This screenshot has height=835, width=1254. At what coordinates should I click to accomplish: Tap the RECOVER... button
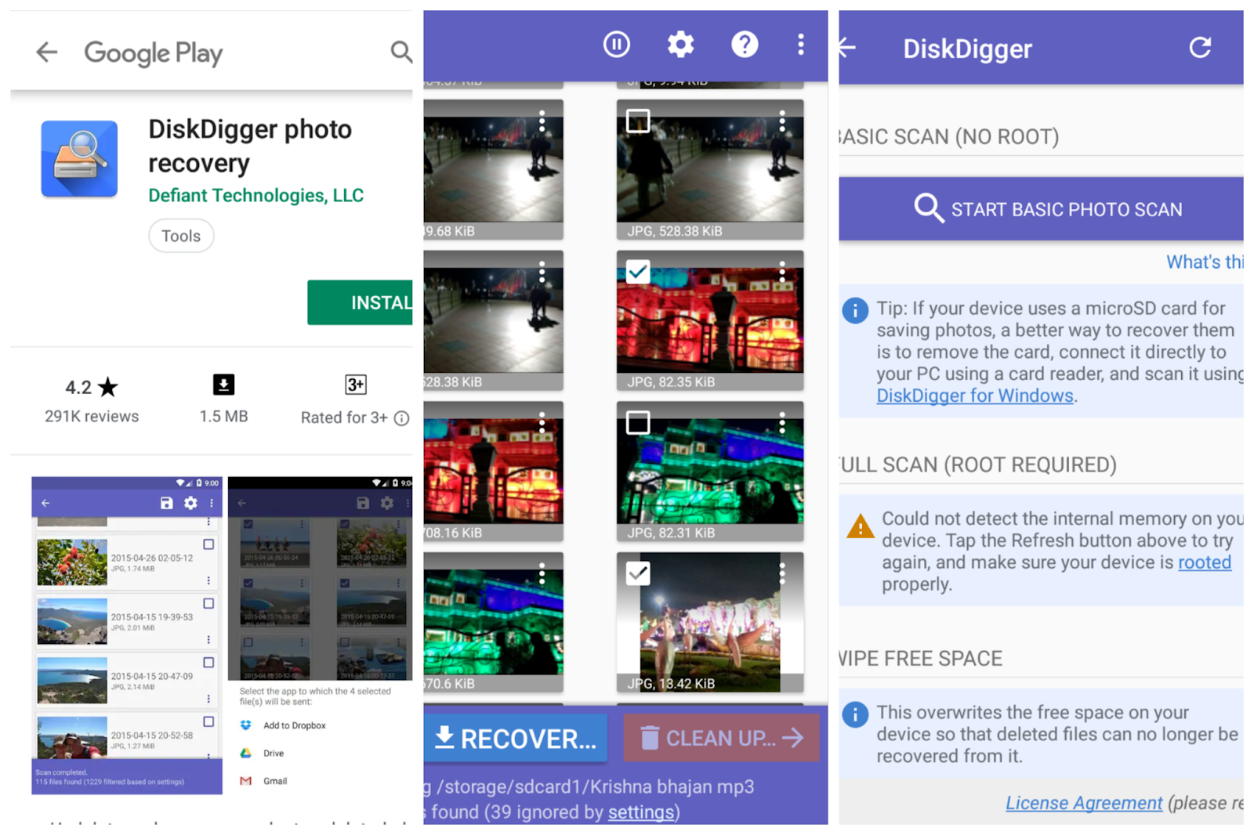pos(515,738)
